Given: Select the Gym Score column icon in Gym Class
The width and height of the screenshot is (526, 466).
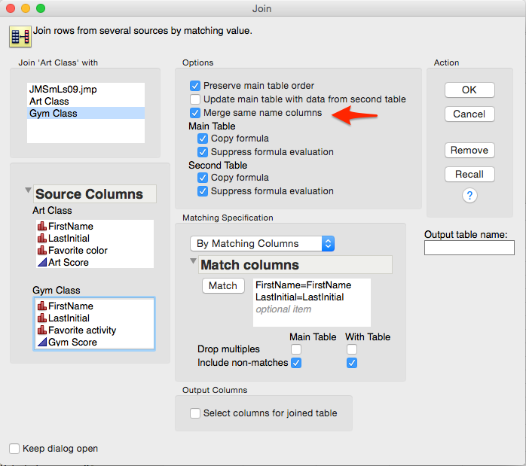Looking at the screenshot, I should [41, 343].
